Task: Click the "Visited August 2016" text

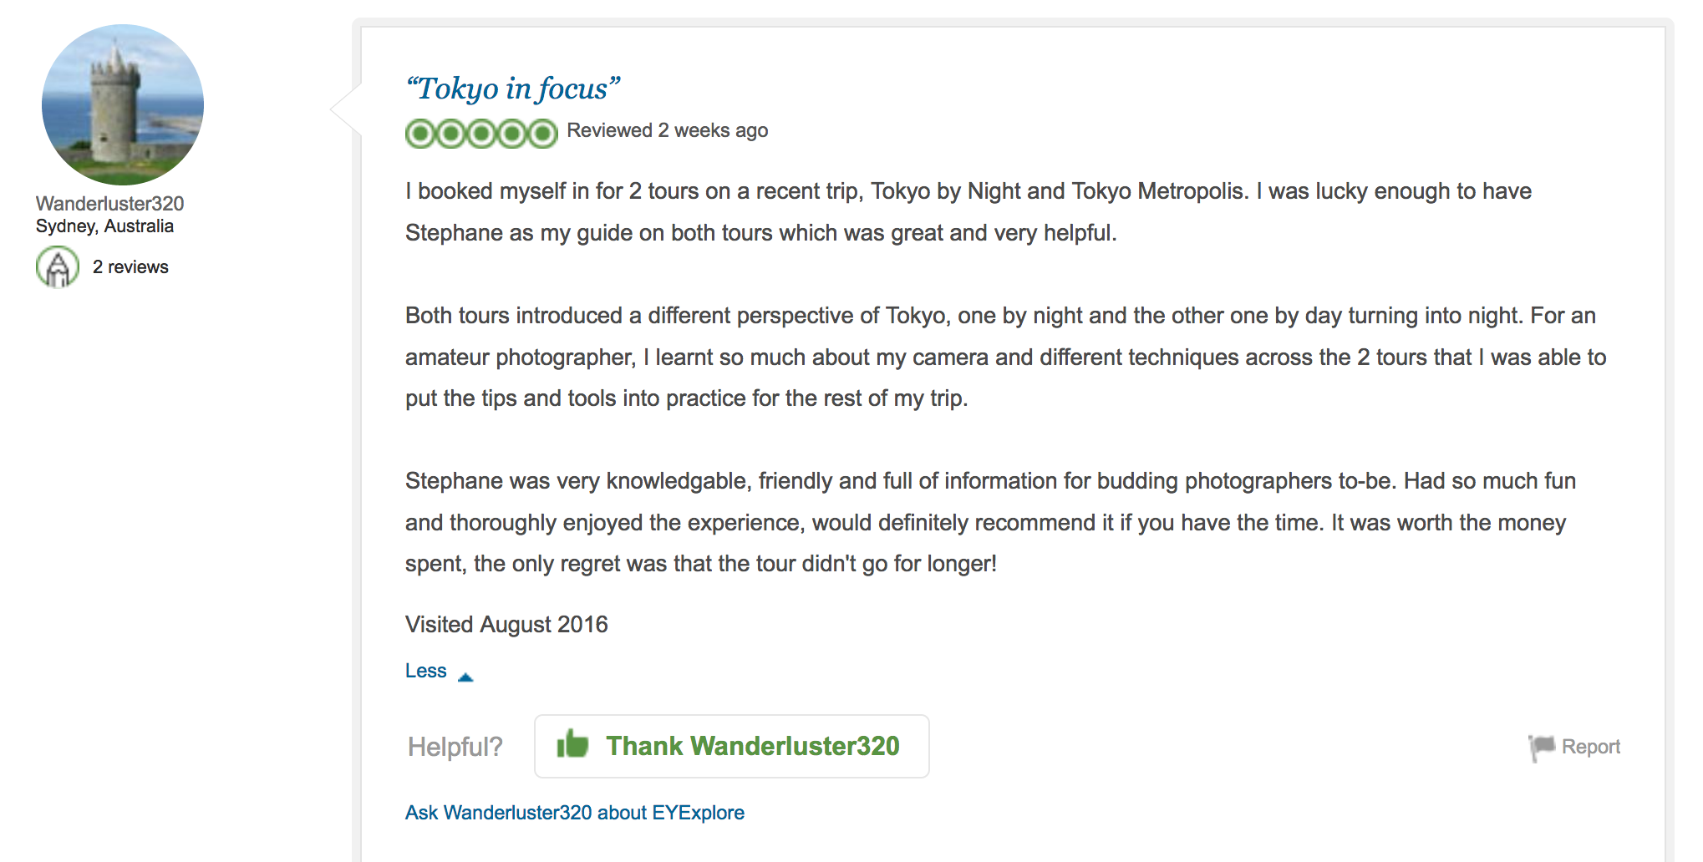Action: [506, 625]
